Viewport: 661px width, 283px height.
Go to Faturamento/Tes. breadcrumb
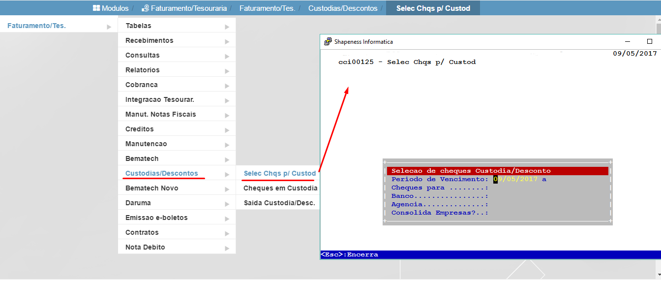click(267, 8)
